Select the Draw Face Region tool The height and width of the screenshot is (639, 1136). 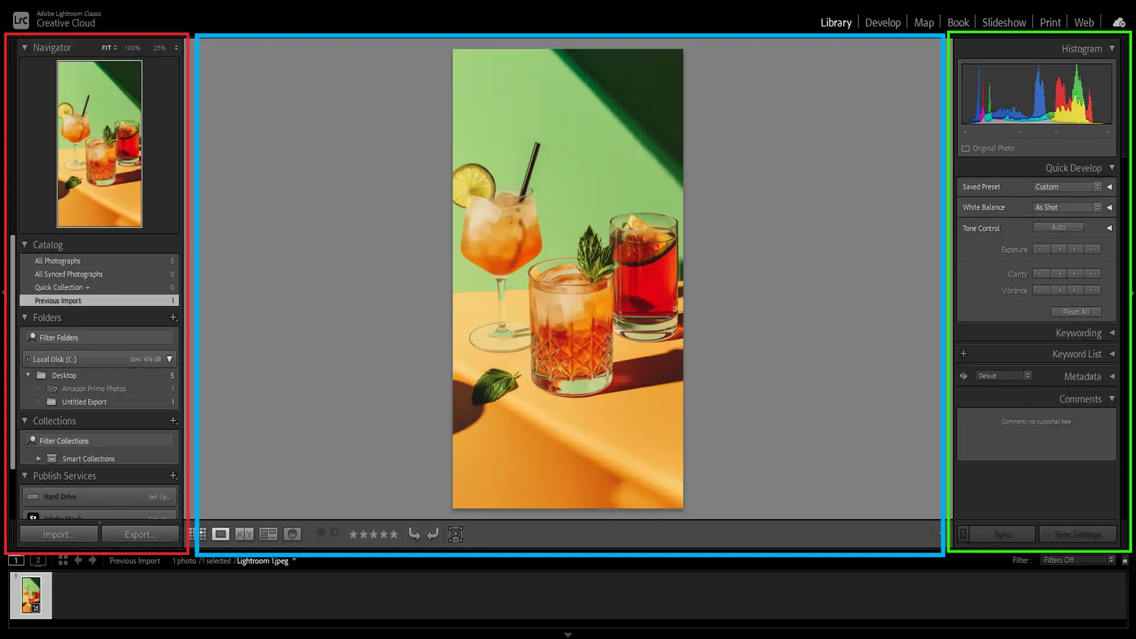(456, 534)
